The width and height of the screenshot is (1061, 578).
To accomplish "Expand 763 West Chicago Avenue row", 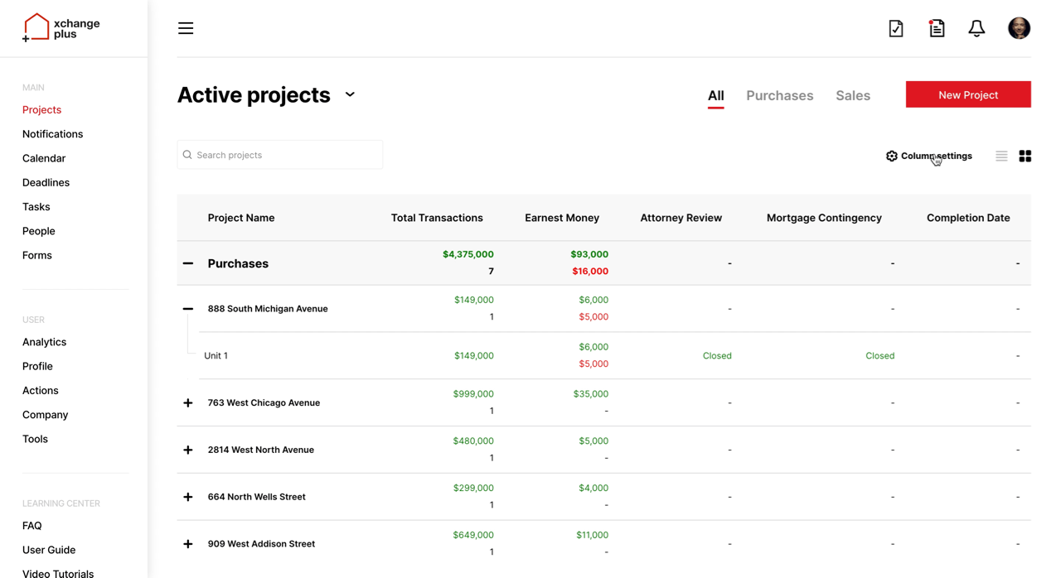I will pos(188,403).
